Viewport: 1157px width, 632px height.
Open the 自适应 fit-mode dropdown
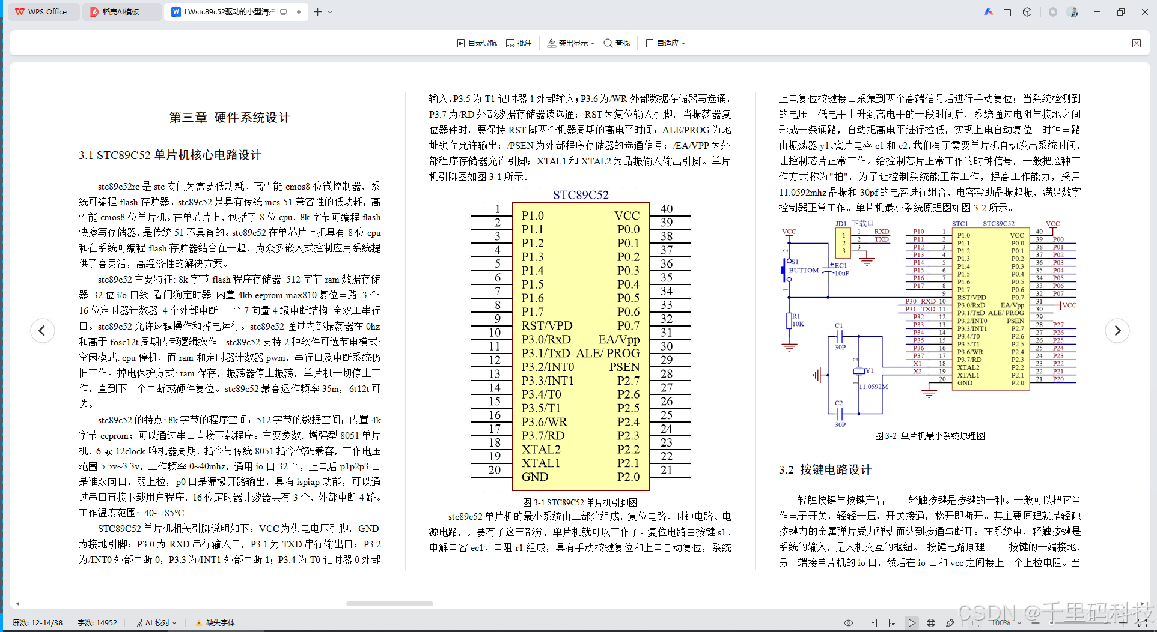[665, 43]
